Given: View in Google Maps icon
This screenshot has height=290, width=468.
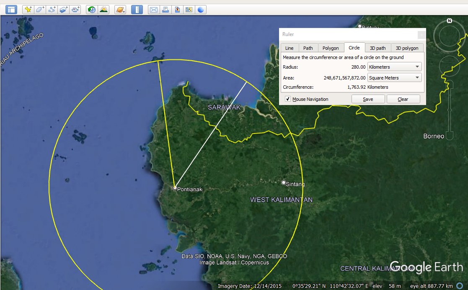Looking at the screenshot, I should [189, 10].
